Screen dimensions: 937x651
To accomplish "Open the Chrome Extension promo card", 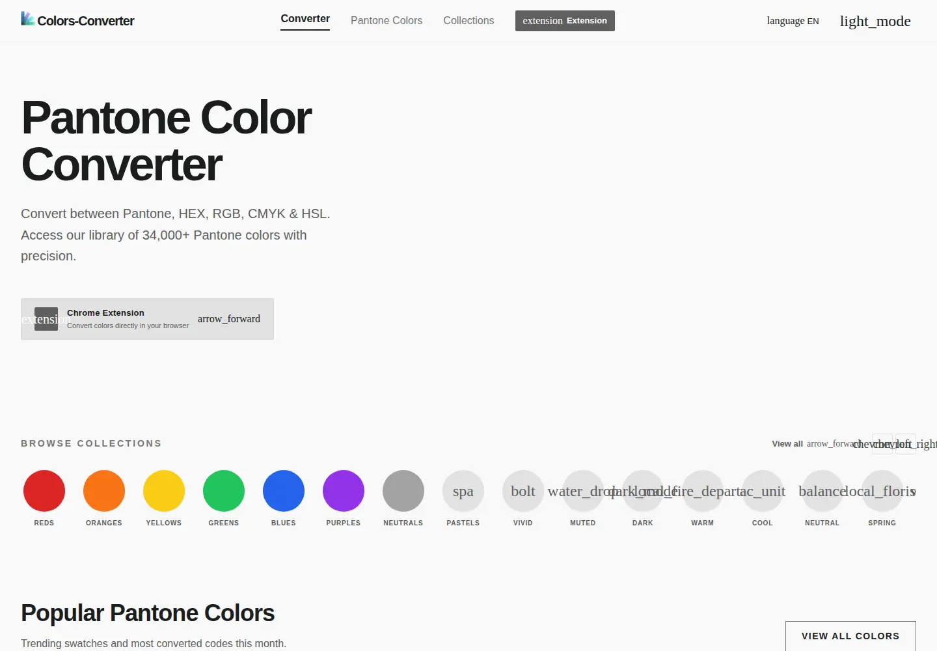I will (147, 319).
